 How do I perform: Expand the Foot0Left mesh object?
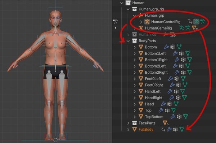(134, 79)
